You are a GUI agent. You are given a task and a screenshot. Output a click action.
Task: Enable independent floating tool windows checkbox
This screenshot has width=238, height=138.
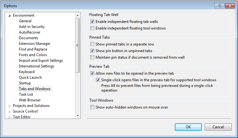pyautogui.click(x=92, y=28)
